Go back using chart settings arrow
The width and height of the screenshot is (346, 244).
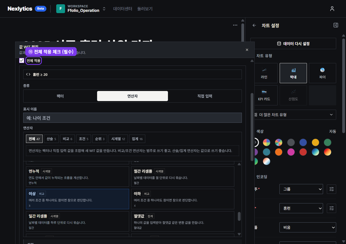[x=254, y=25]
